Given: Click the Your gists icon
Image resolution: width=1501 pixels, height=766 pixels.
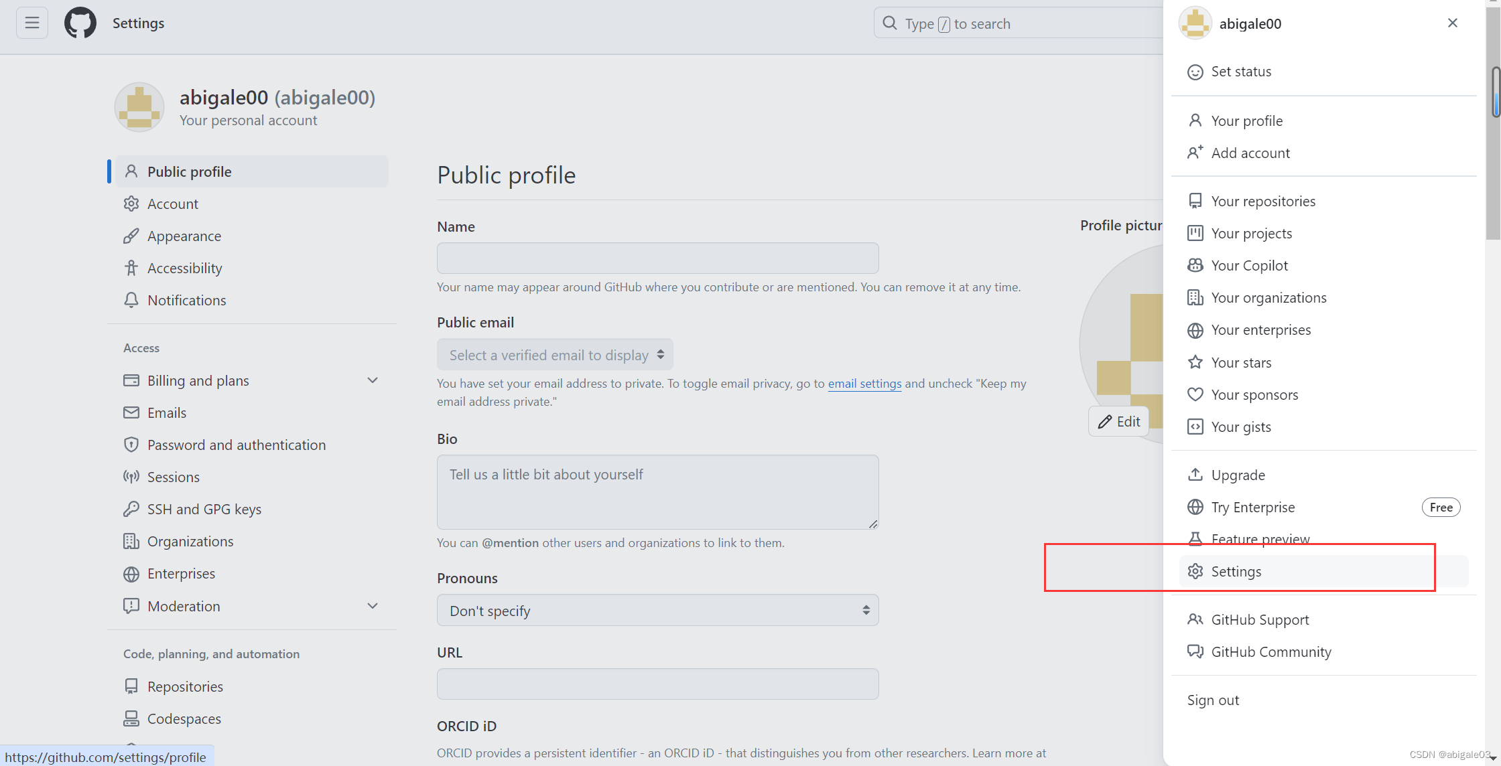Looking at the screenshot, I should pos(1196,427).
